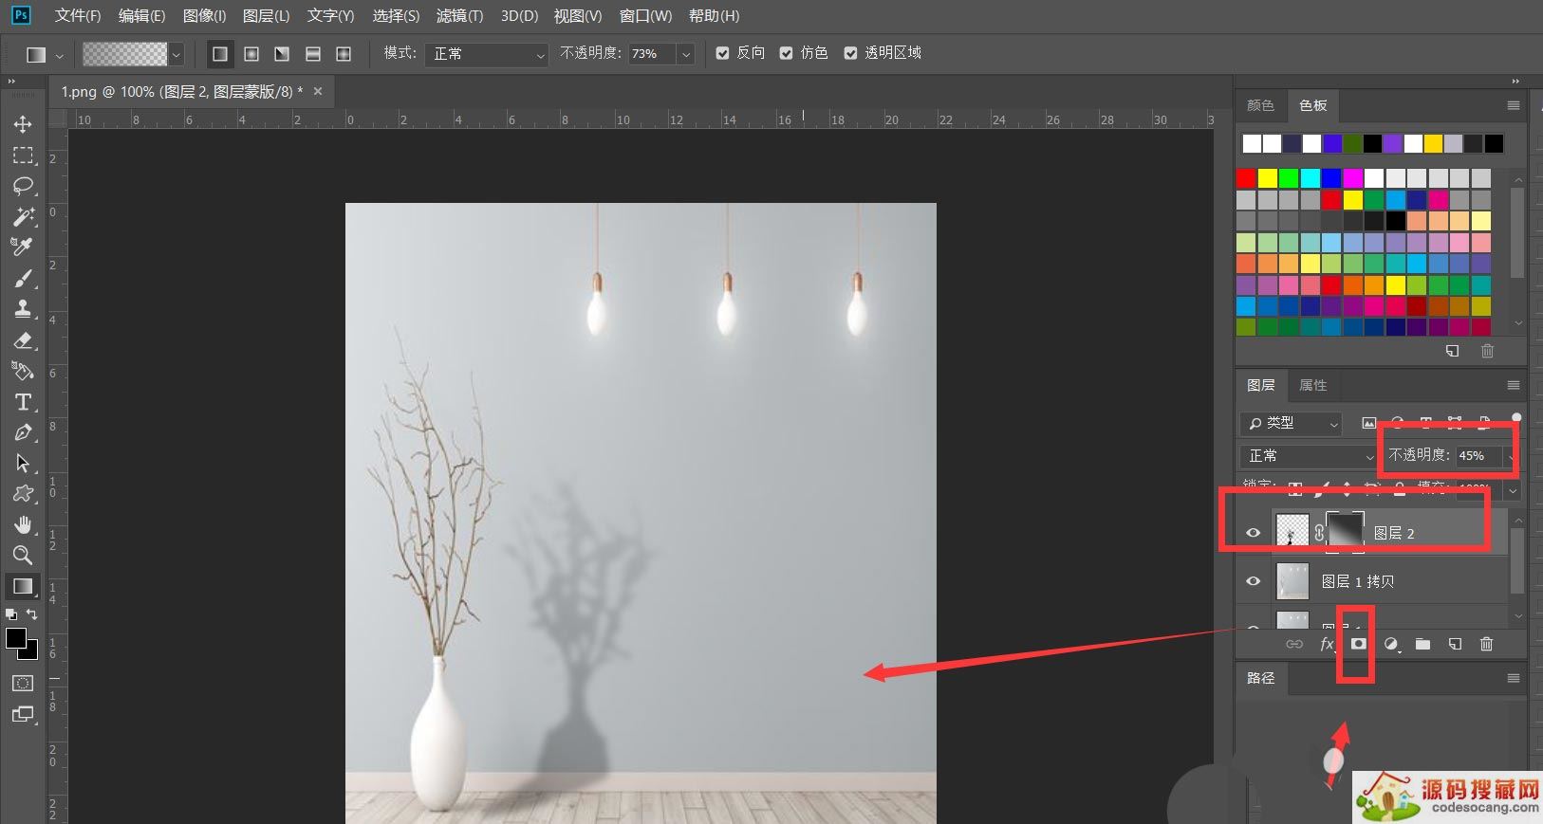1543x824 pixels.
Task: Open the 窗口(W) menu
Action: (x=645, y=16)
